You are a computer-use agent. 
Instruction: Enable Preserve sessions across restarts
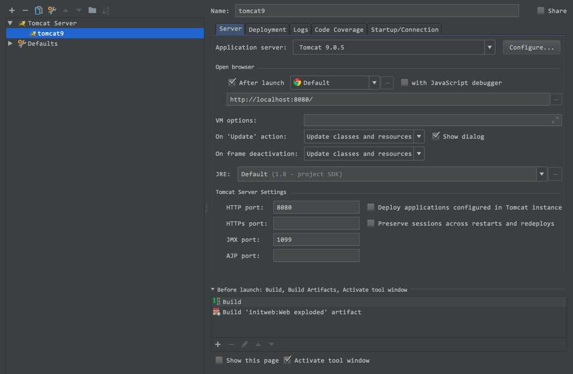tap(371, 223)
